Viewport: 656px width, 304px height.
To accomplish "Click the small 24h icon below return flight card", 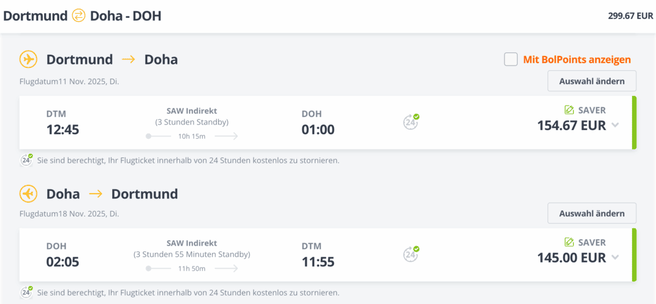I will pyautogui.click(x=27, y=292).
